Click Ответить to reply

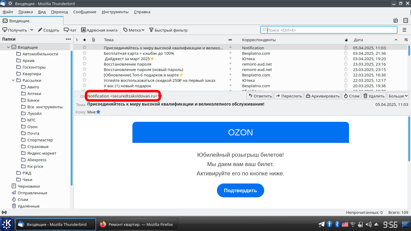click(x=260, y=96)
